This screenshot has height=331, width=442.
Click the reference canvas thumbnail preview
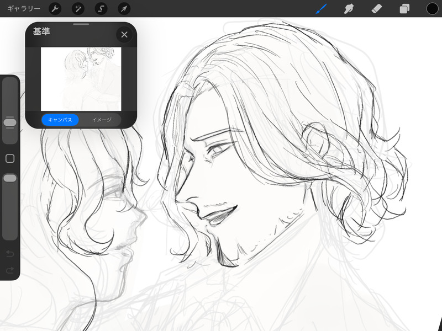click(81, 79)
